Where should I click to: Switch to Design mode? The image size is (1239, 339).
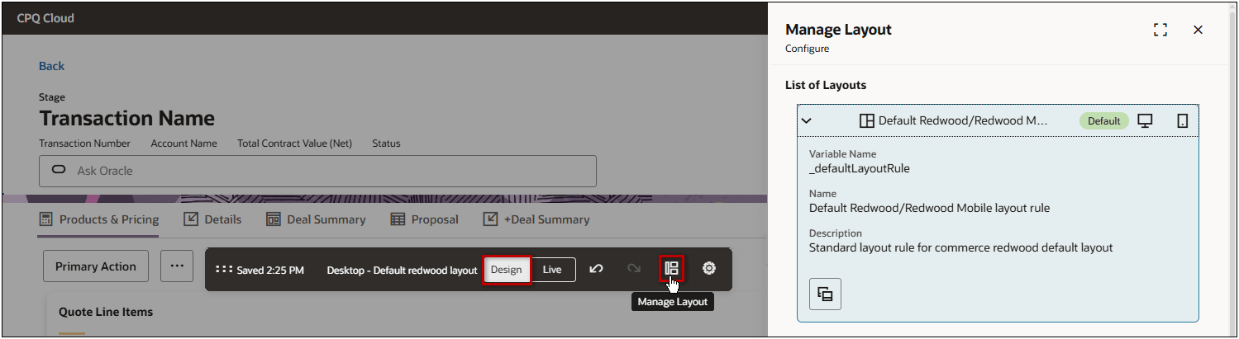pos(507,270)
